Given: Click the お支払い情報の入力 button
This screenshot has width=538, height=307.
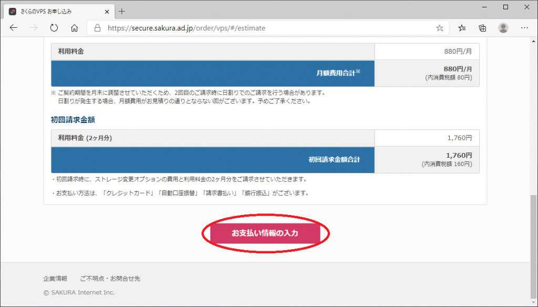Looking at the screenshot, I should (265, 233).
